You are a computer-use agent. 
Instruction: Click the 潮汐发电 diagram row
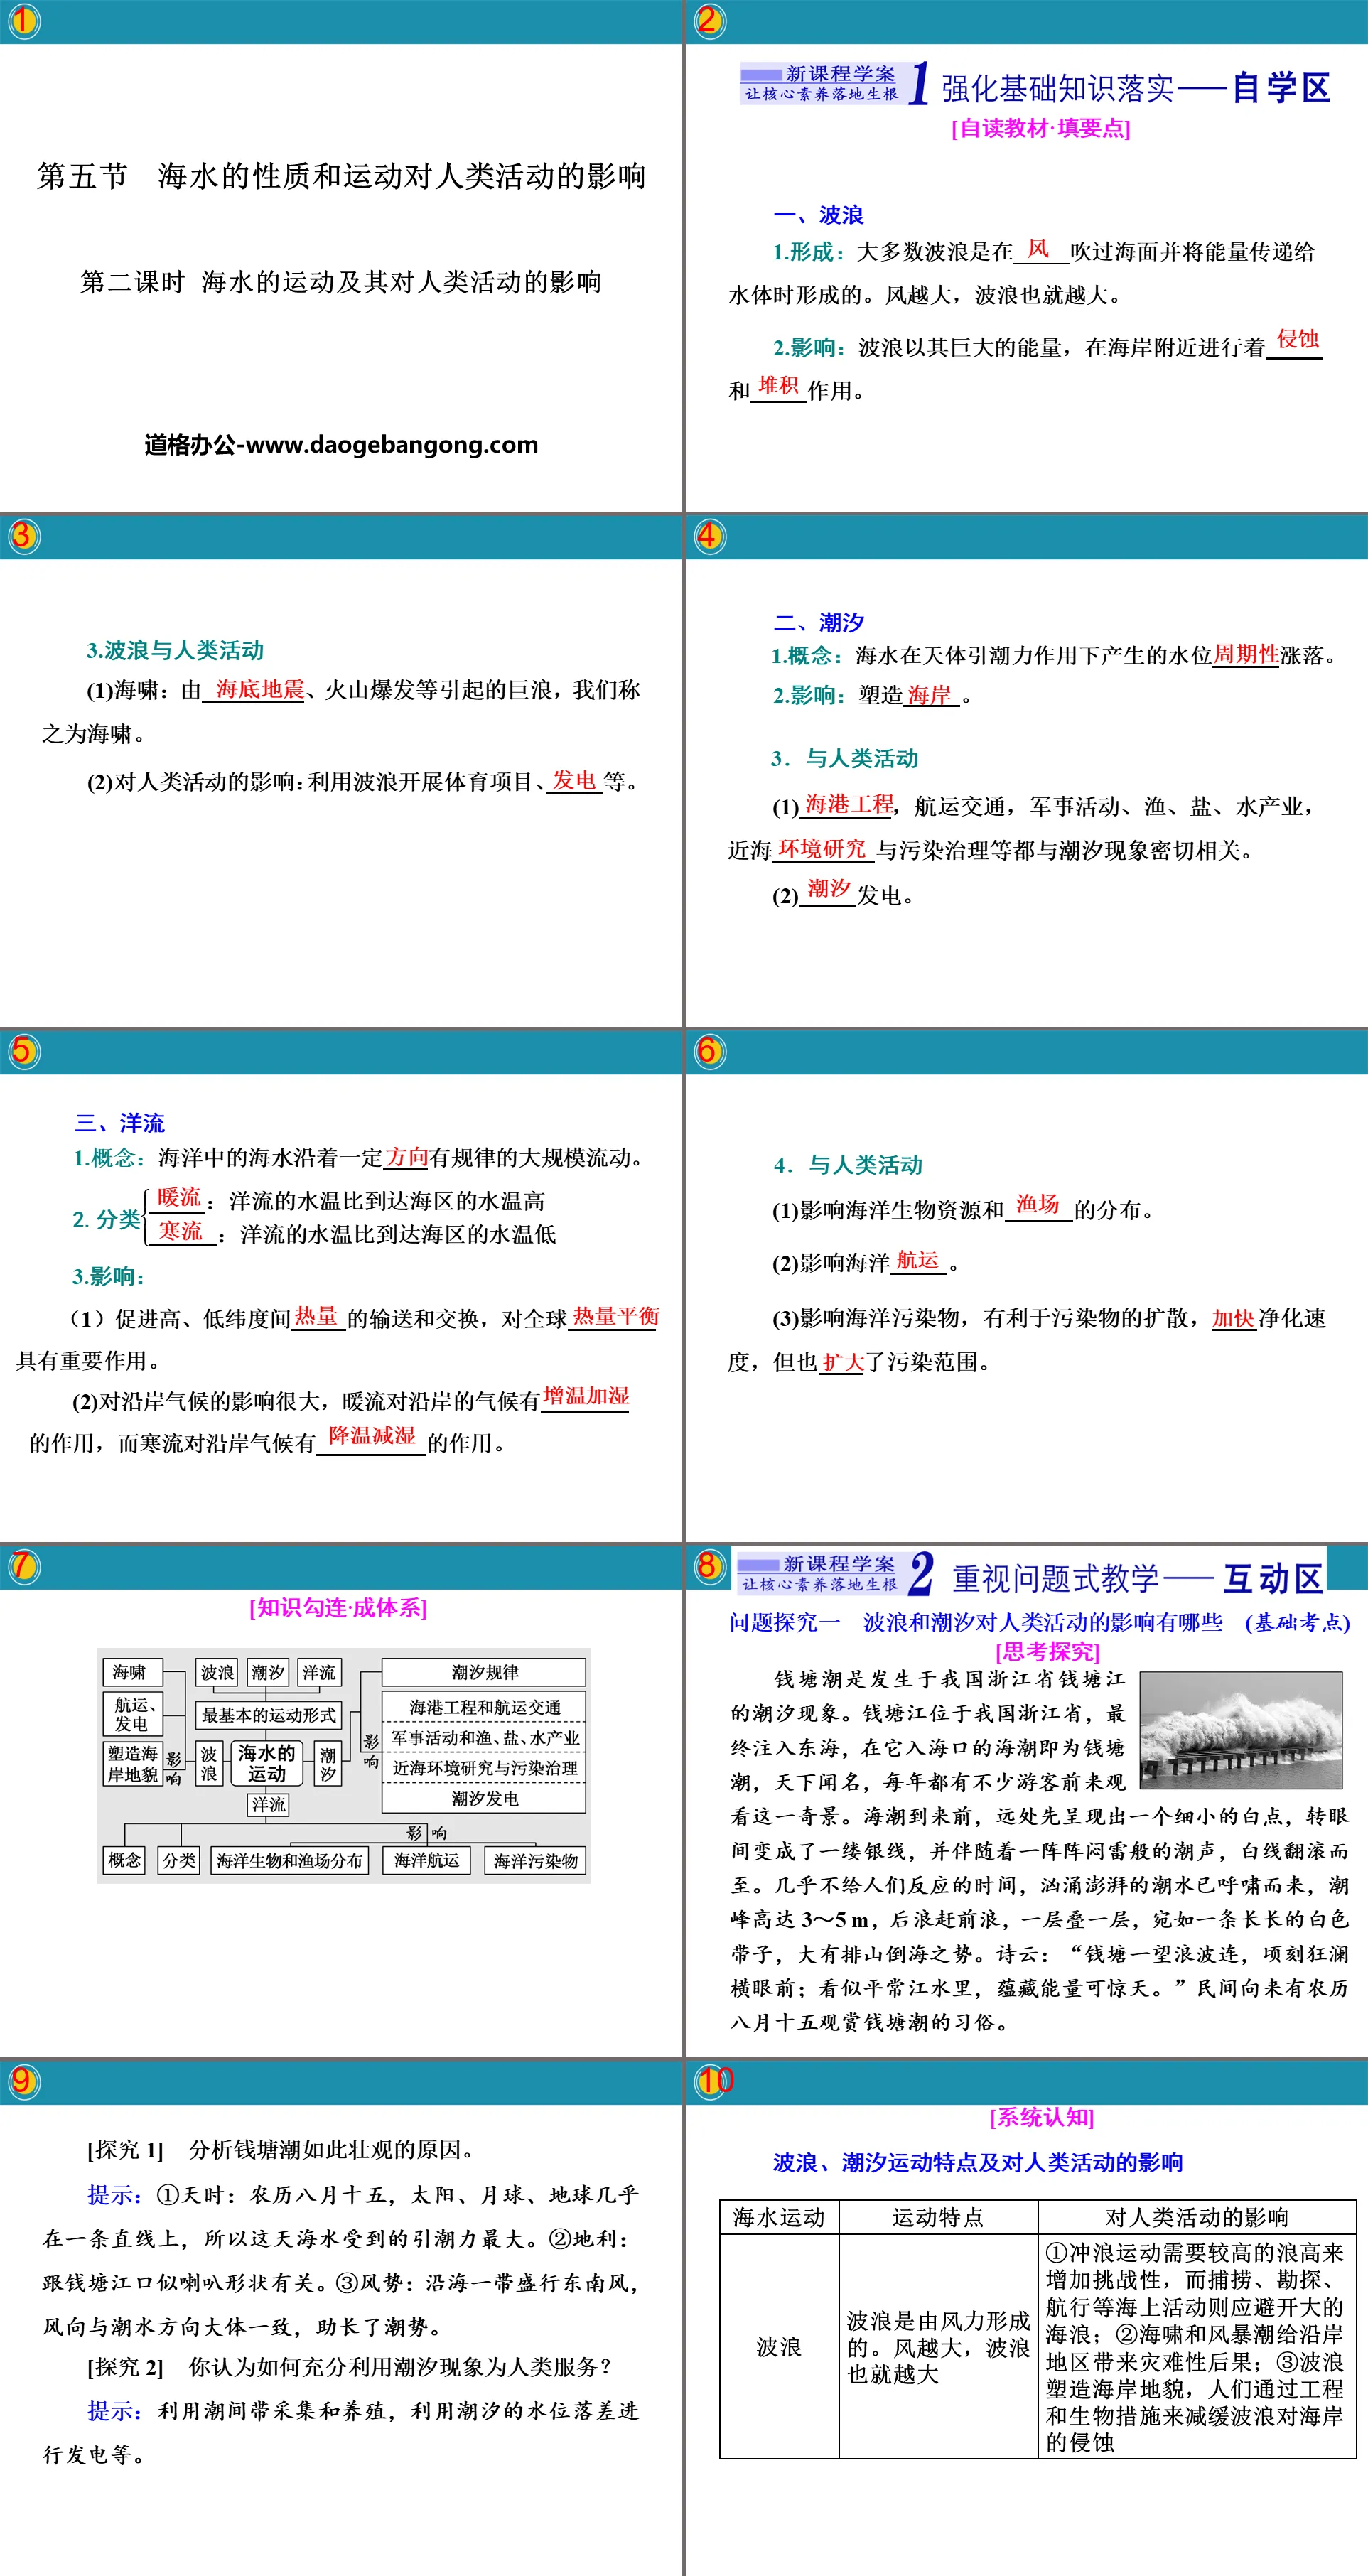(x=484, y=1798)
